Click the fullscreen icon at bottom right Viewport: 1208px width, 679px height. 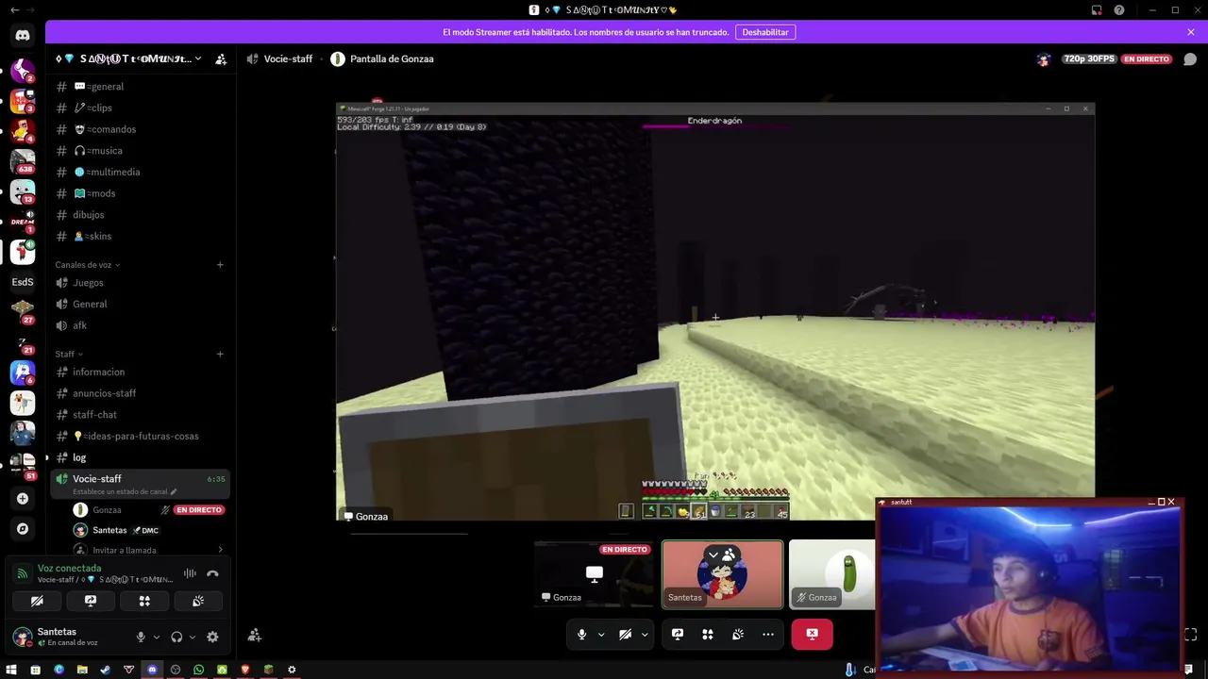tap(1190, 635)
